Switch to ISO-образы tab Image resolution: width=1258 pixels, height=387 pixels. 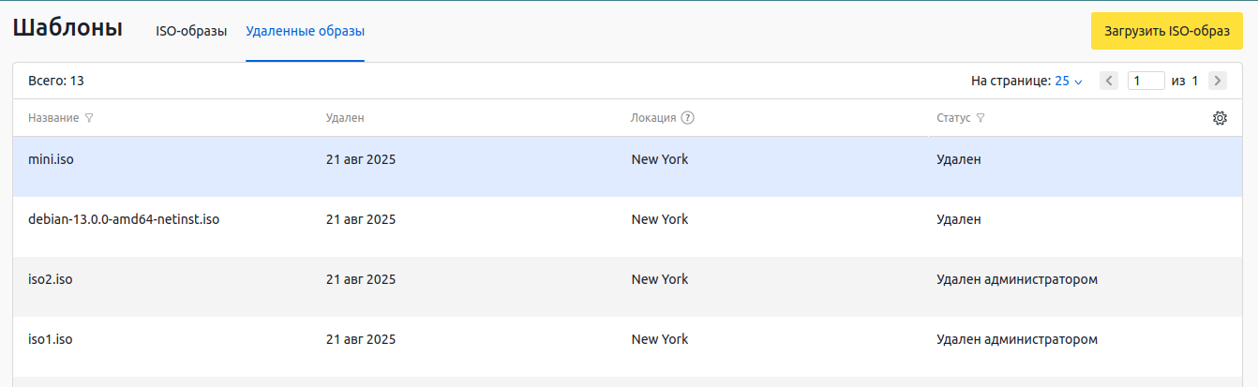(191, 31)
